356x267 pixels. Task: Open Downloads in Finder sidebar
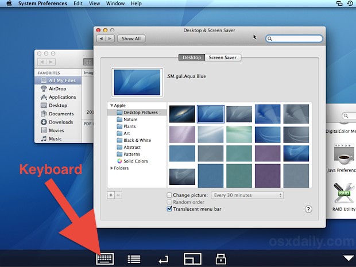coord(58,122)
